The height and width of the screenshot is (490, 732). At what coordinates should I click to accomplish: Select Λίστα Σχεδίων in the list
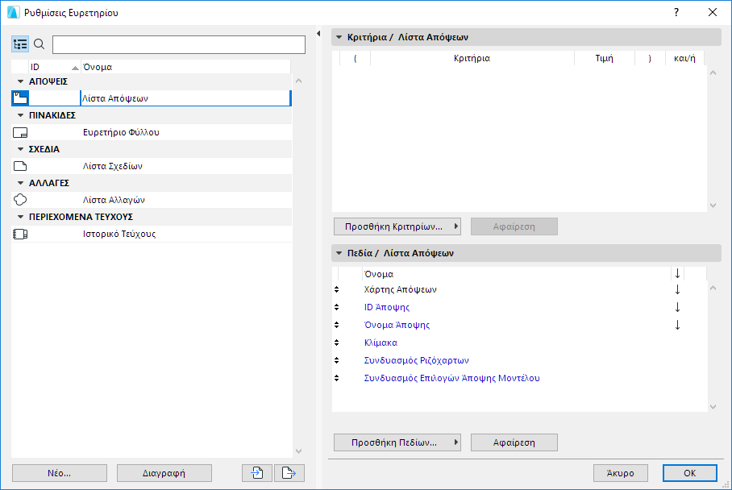click(152, 166)
